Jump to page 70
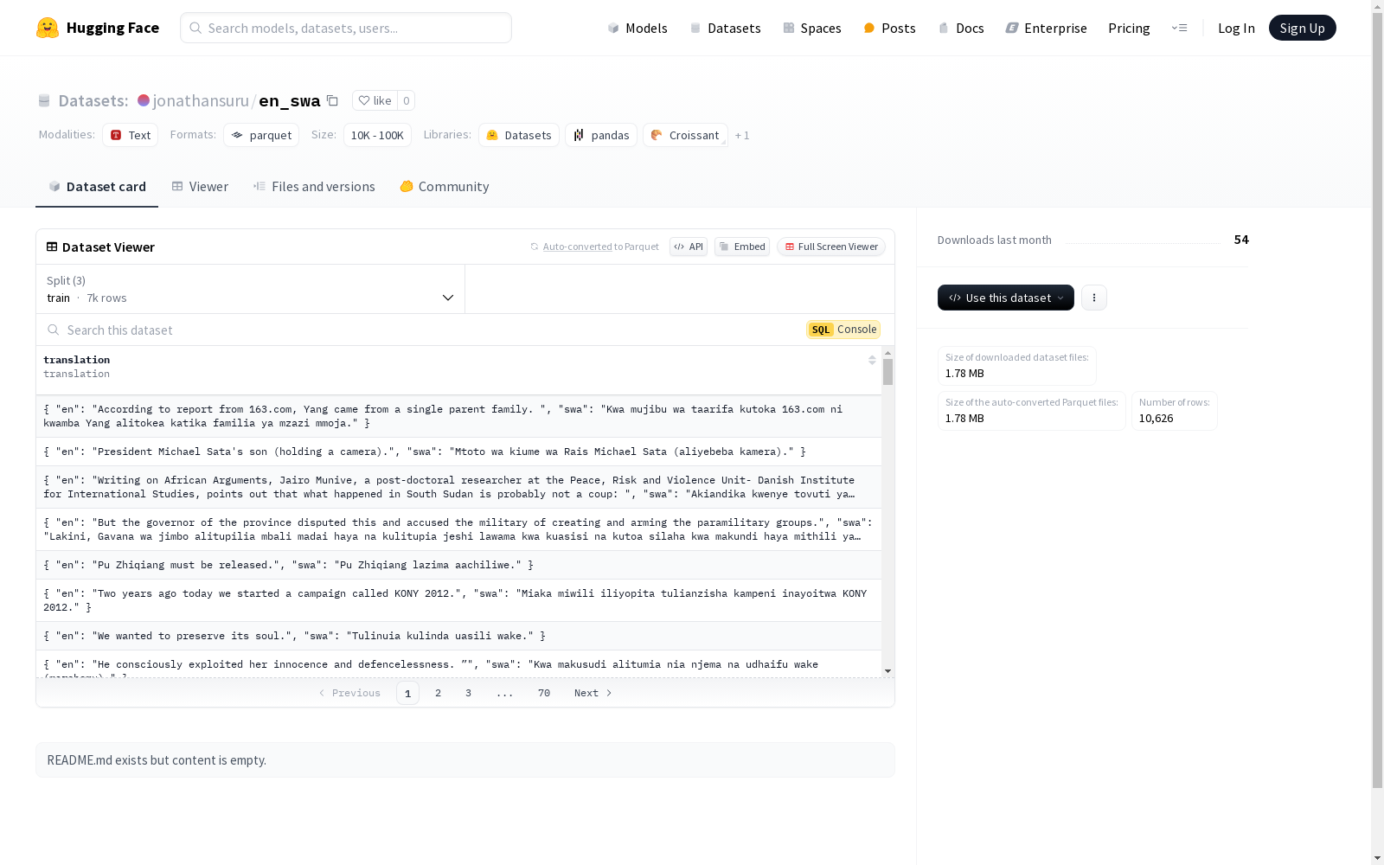The width and height of the screenshot is (1384, 865). pyautogui.click(x=544, y=693)
